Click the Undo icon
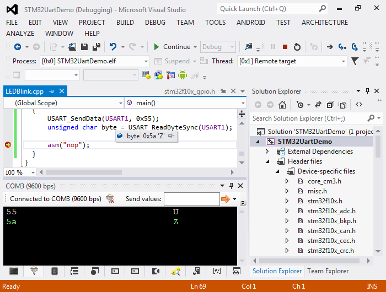This screenshot has height=292, width=386. (x=113, y=47)
